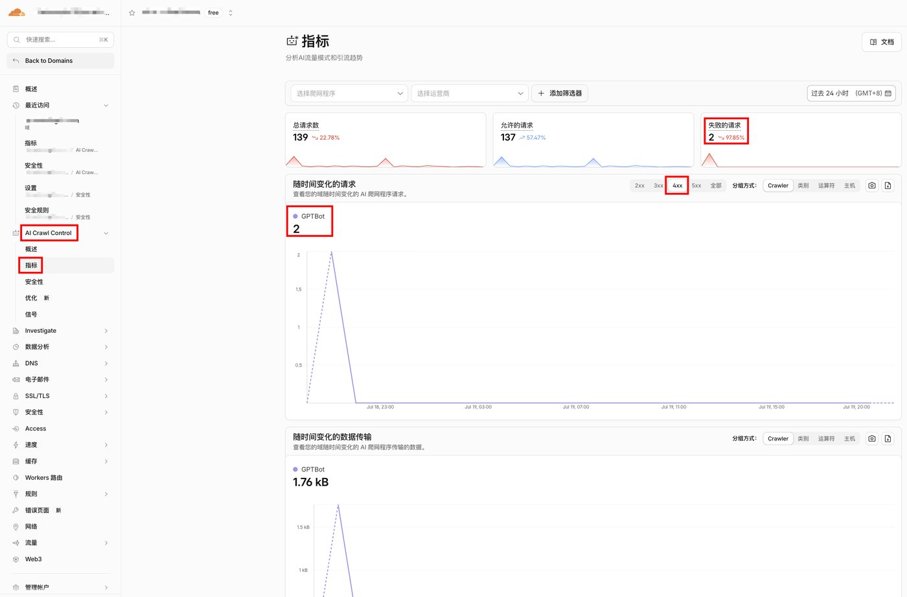The width and height of the screenshot is (907, 597).
Task: Take a snapshot of the requests-over-time chart
Action: tap(872, 186)
